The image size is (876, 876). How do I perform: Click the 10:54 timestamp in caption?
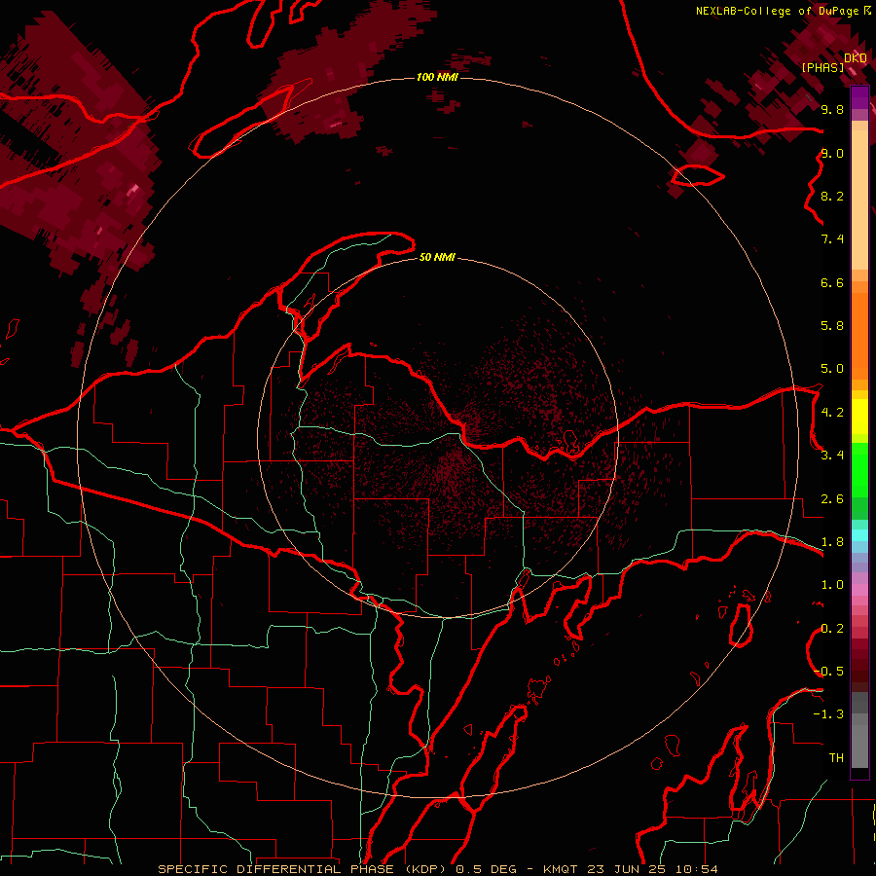coord(696,869)
